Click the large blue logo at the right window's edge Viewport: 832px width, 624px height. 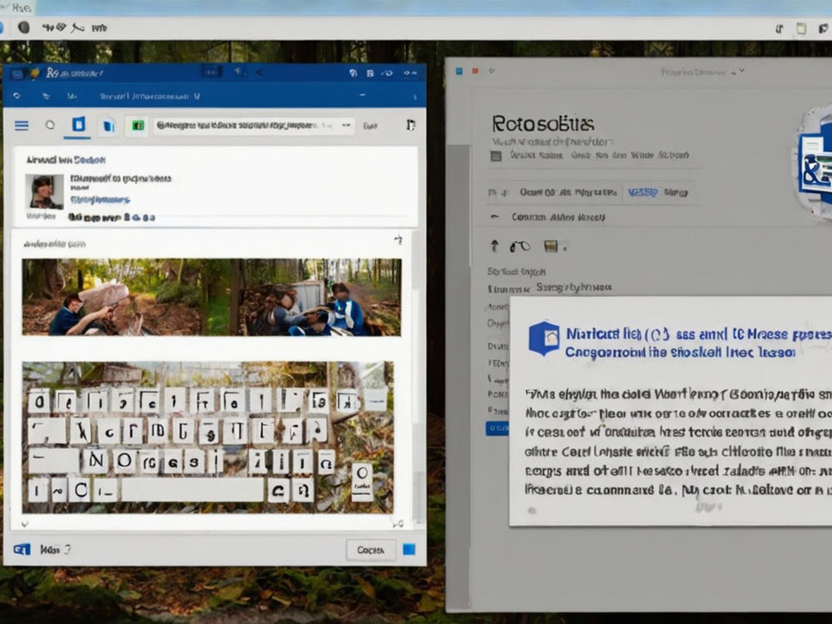(813, 162)
